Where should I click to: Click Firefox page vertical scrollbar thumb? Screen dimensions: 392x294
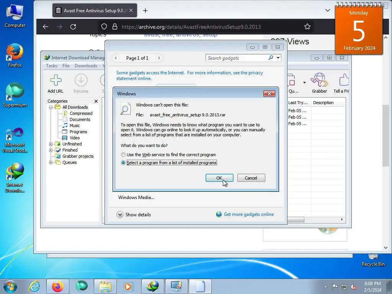385,135
